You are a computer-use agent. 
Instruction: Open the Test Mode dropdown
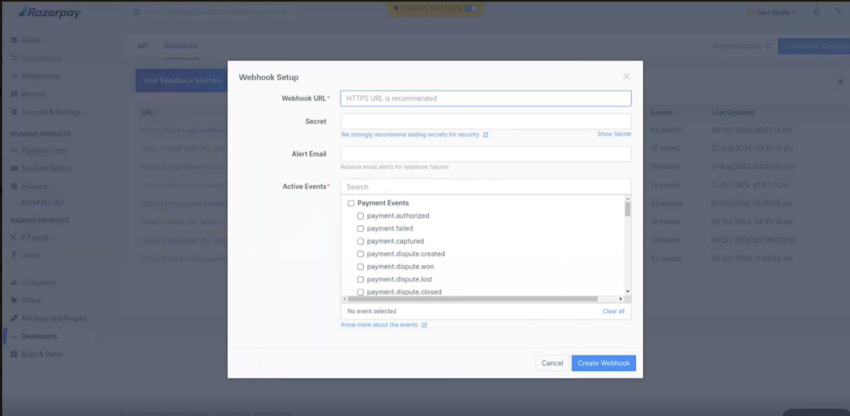[775, 13]
